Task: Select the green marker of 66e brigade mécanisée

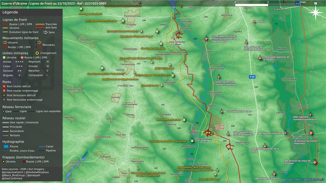Action: 184,120
